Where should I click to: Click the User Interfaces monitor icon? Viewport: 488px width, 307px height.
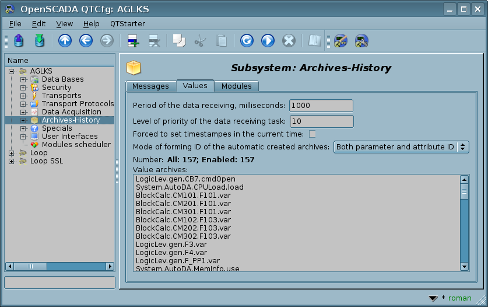pyautogui.click(x=34, y=136)
